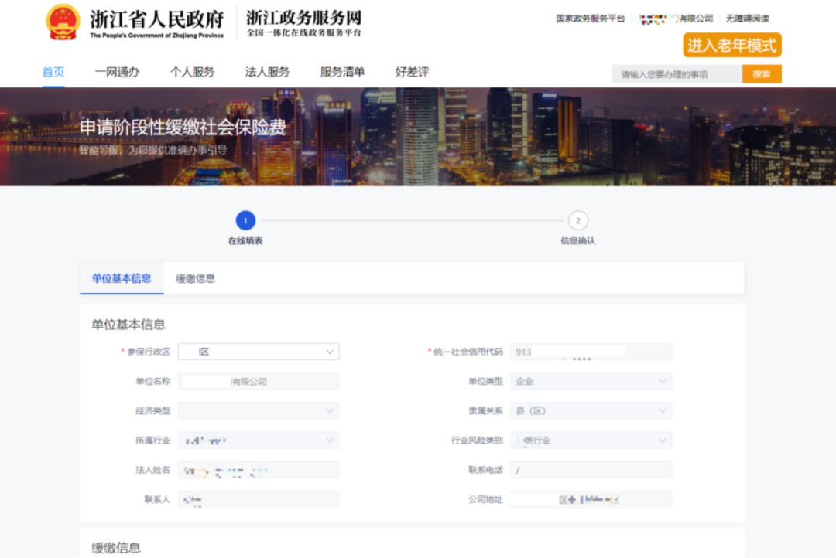Click the 统一社会信用代码 field

click(x=591, y=352)
